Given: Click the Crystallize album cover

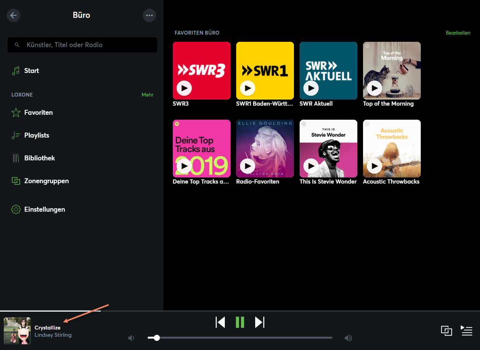Looking at the screenshot, I should [17, 331].
